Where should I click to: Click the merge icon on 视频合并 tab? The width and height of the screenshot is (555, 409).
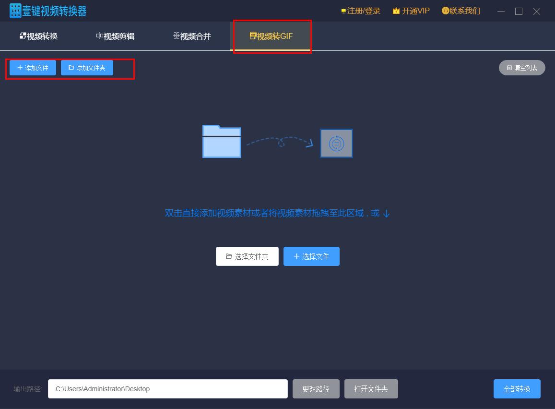coord(176,35)
